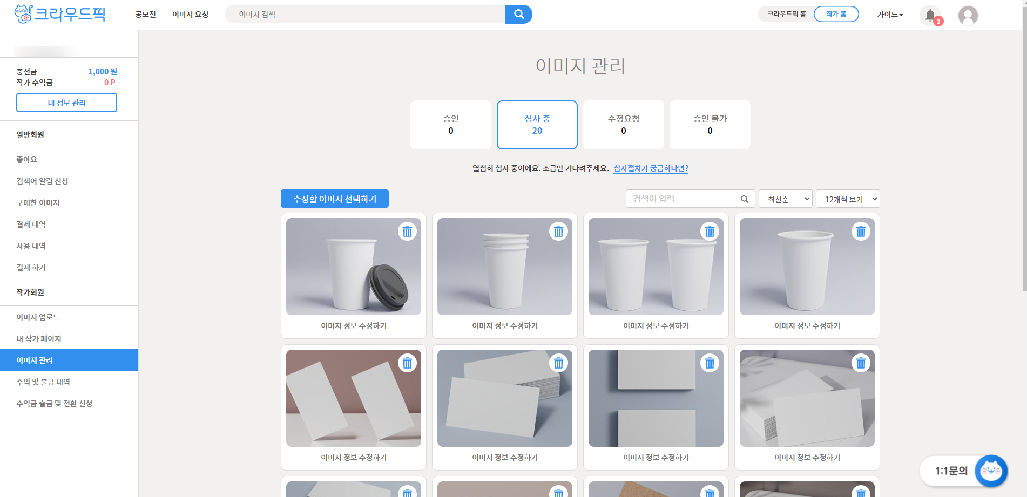
Task: Open the 심사절차가 궁금하다면? link
Action: pos(651,168)
